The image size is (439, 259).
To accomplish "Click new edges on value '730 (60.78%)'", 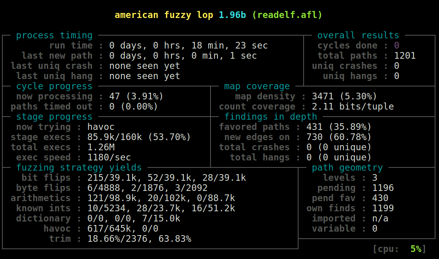I will pos(339,137).
